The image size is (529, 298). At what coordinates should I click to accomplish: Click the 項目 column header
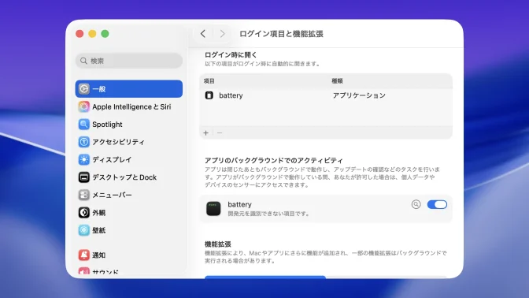click(209, 80)
